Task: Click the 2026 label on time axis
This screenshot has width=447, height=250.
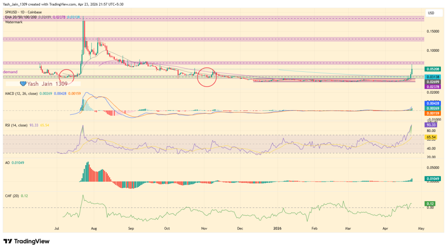Action: click(x=278, y=228)
